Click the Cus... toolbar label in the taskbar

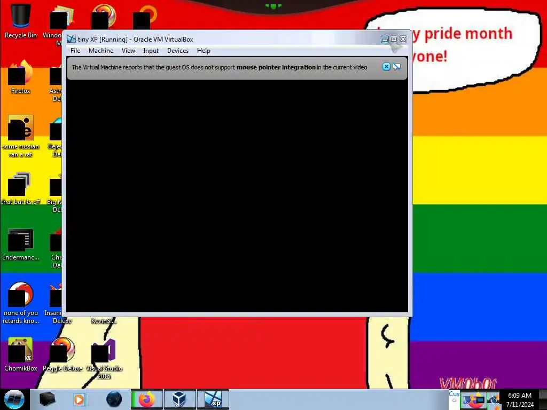click(x=454, y=394)
